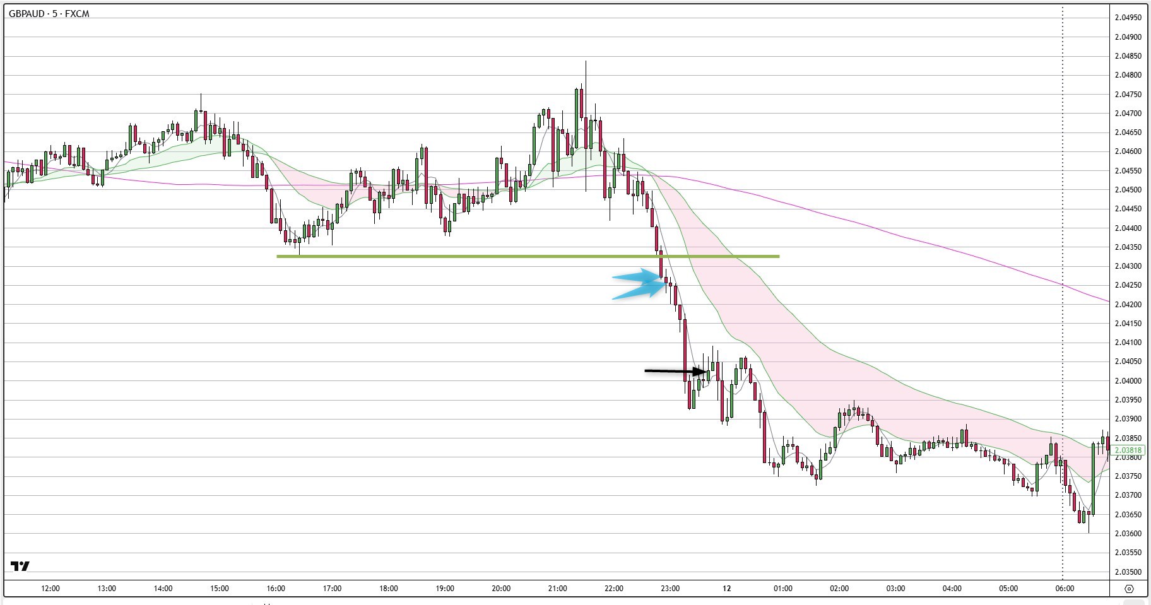Click the GBPAUD · 5 · FXCM symbol title
Image resolution: width=1151 pixels, height=605 pixels.
(x=49, y=14)
